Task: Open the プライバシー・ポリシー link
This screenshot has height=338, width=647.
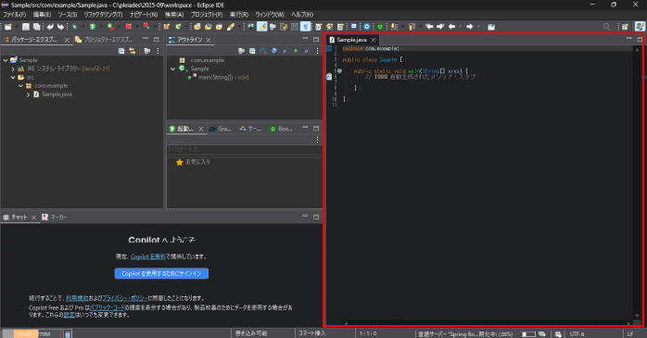Action: tap(124, 298)
